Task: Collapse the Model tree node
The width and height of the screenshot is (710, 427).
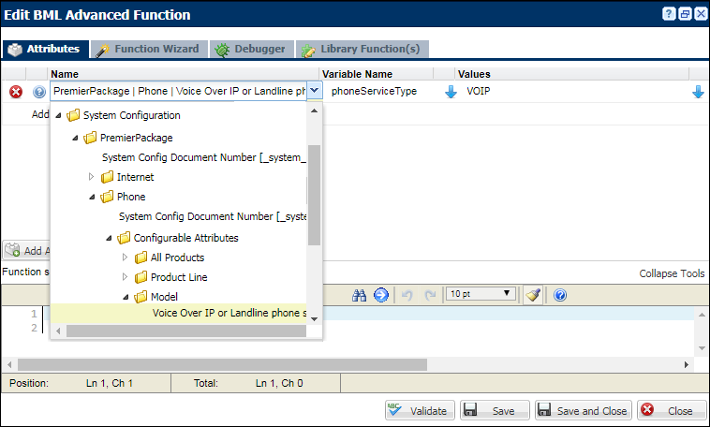Action: 126,298
